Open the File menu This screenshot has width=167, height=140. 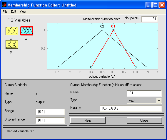pyautogui.click(x=5, y=12)
